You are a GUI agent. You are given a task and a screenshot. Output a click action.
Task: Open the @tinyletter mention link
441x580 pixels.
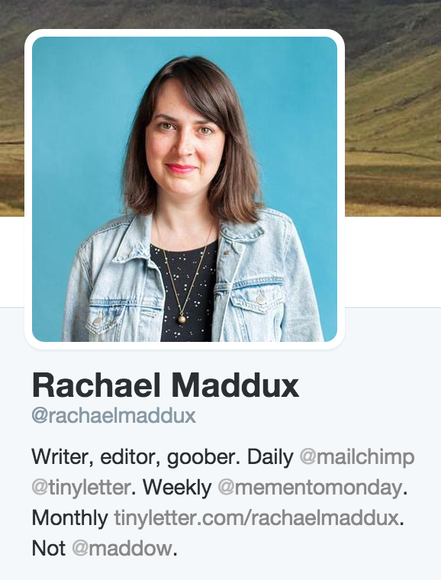coord(81,488)
